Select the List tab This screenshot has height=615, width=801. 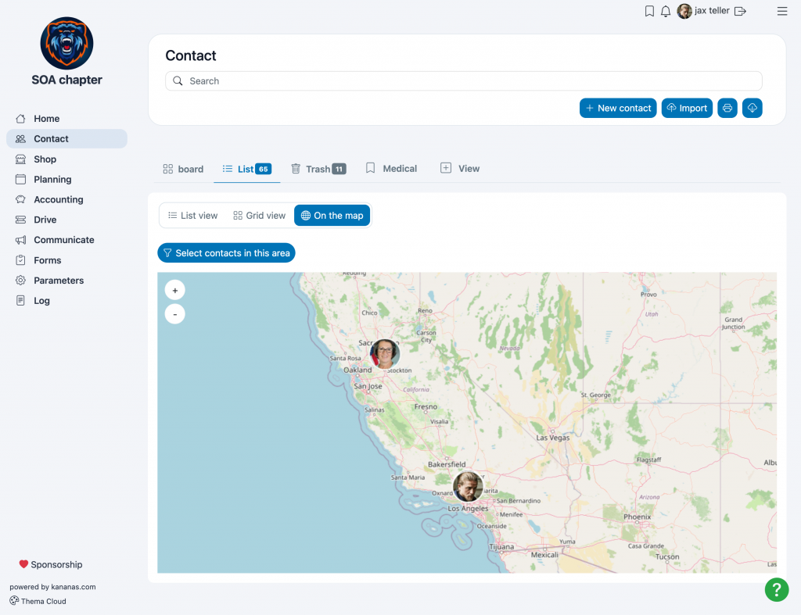click(x=246, y=169)
